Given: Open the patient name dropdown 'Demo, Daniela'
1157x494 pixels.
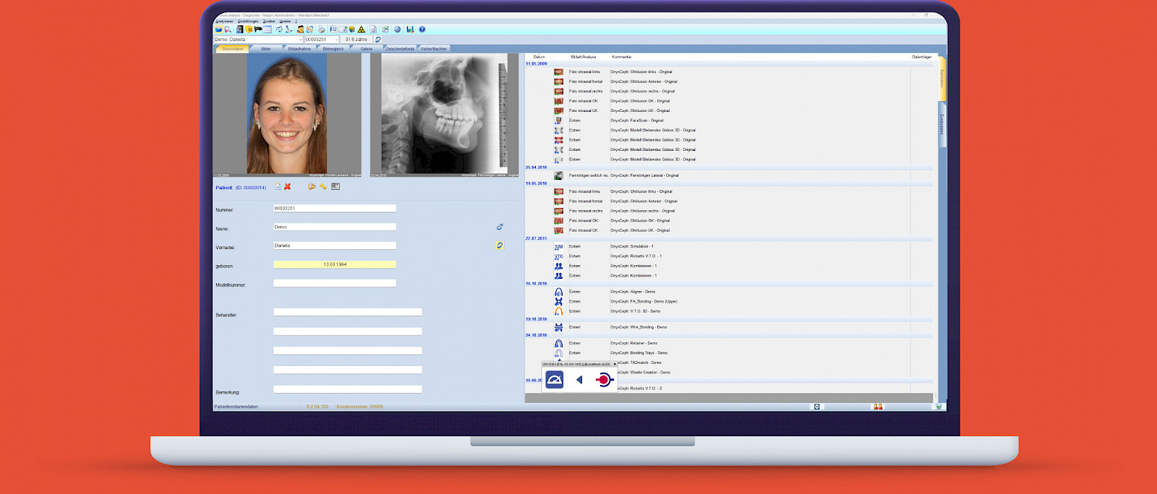Looking at the screenshot, I should click(300, 40).
